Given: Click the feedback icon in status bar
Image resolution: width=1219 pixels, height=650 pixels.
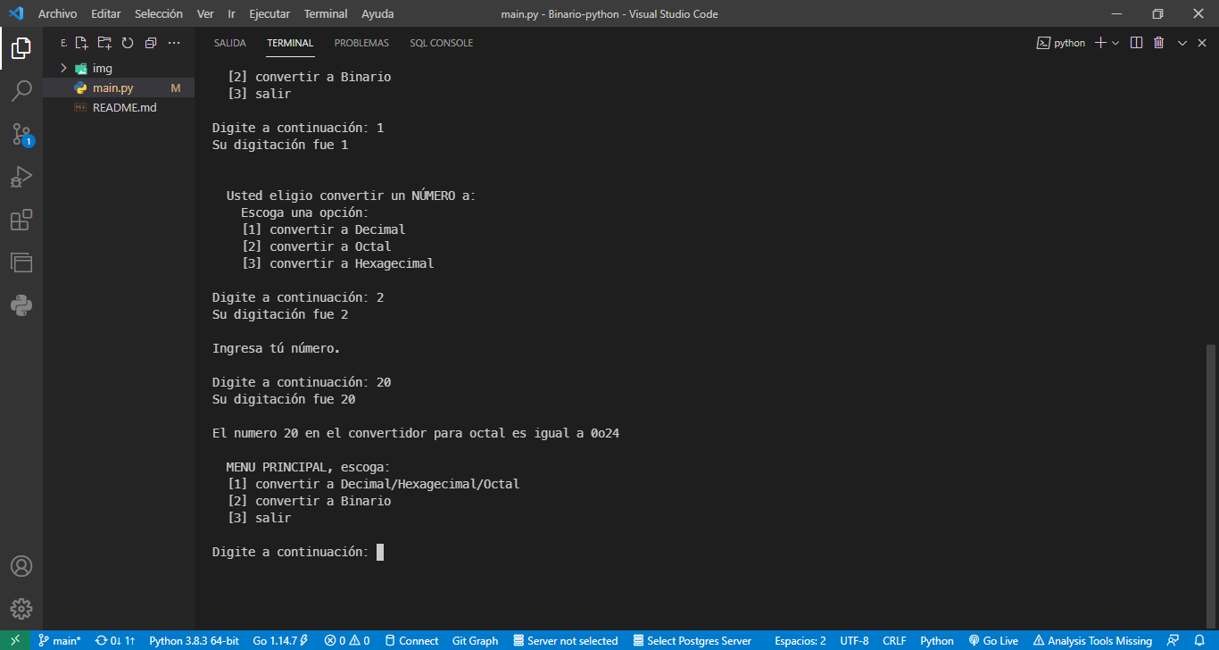Looking at the screenshot, I should (1173, 640).
